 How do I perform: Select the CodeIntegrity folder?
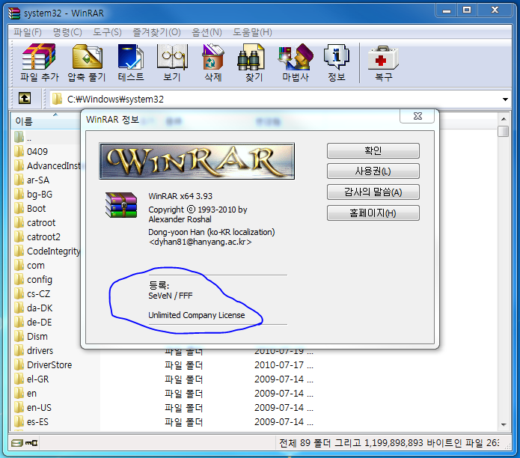coord(46,251)
